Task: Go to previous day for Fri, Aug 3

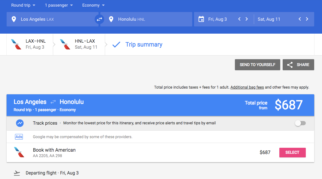Action: (239, 19)
